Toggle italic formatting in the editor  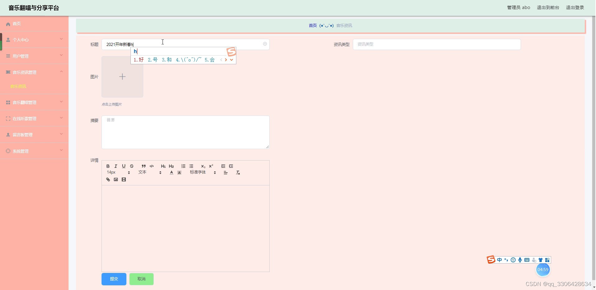tap(116, 166)
